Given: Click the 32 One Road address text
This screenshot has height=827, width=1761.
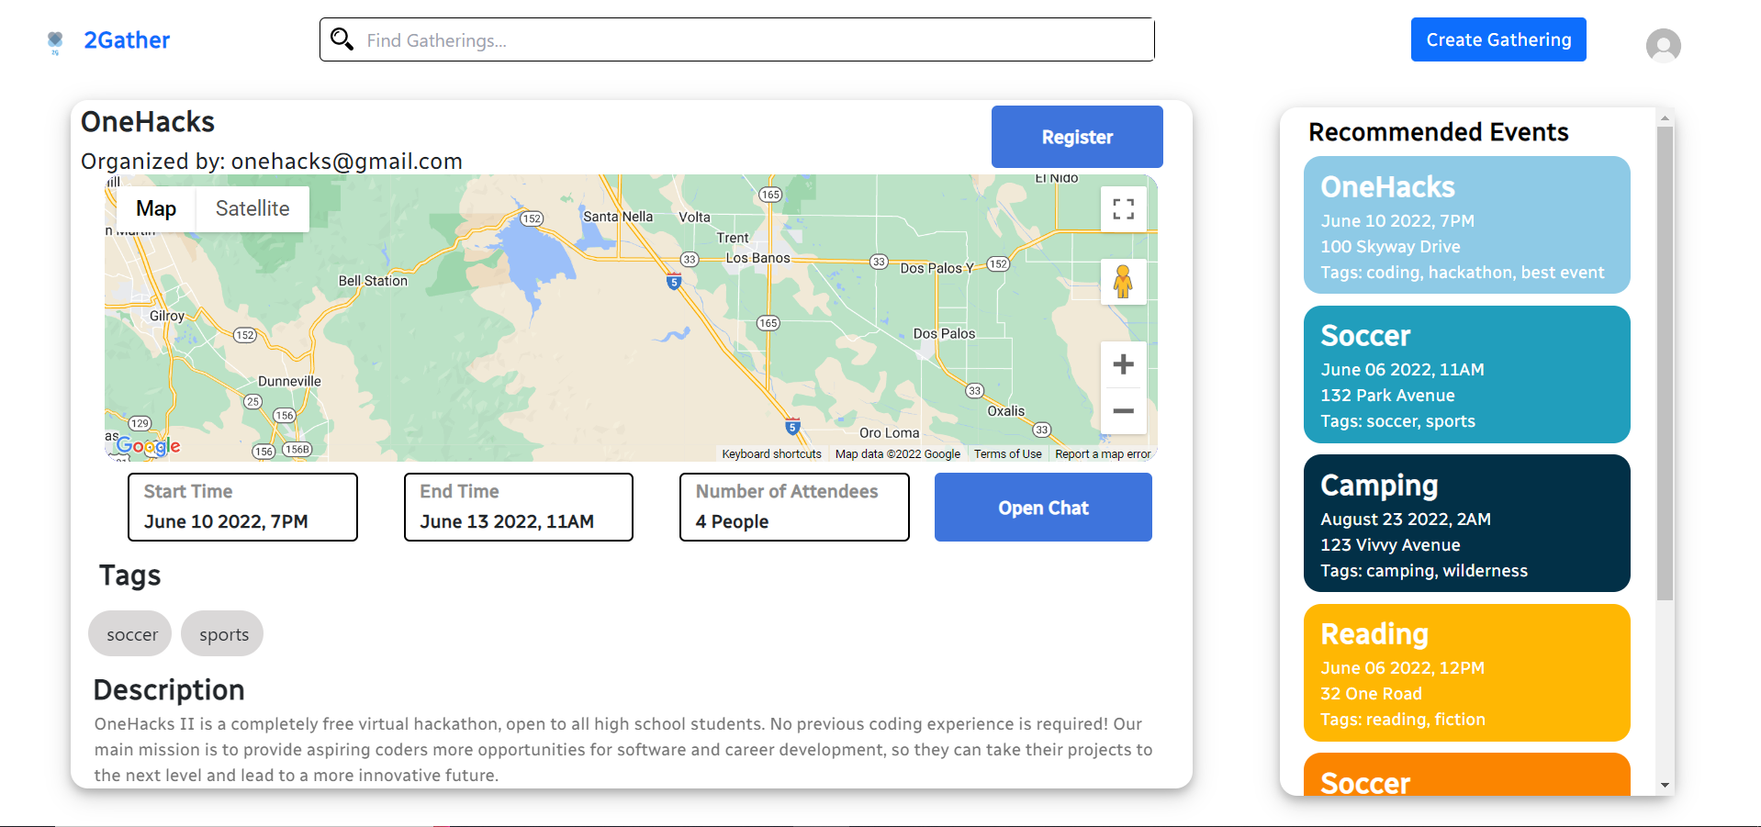Looking at the screenshot, I should (x=1371, y=694).
